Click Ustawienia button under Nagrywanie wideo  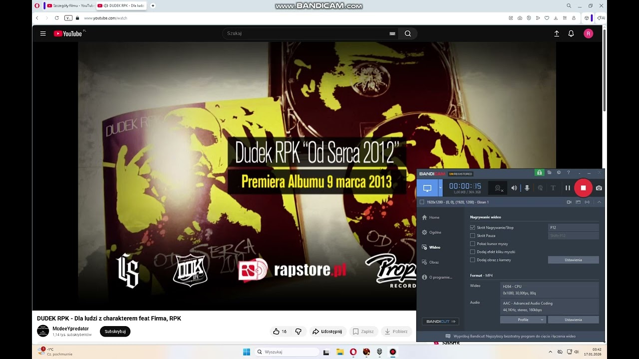[x=573, y=260]
